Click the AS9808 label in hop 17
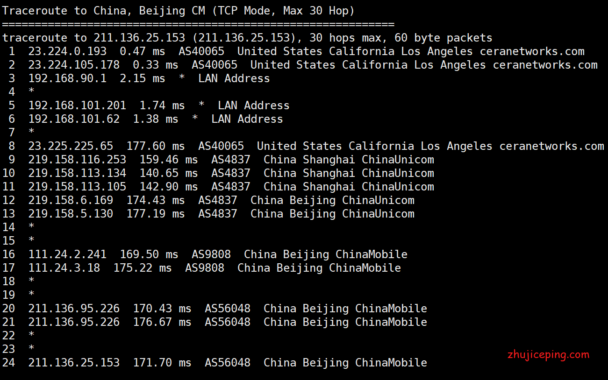The image size is (608, 380). click(205, 268)
